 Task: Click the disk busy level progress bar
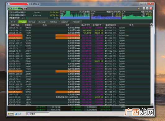point(37,18)
